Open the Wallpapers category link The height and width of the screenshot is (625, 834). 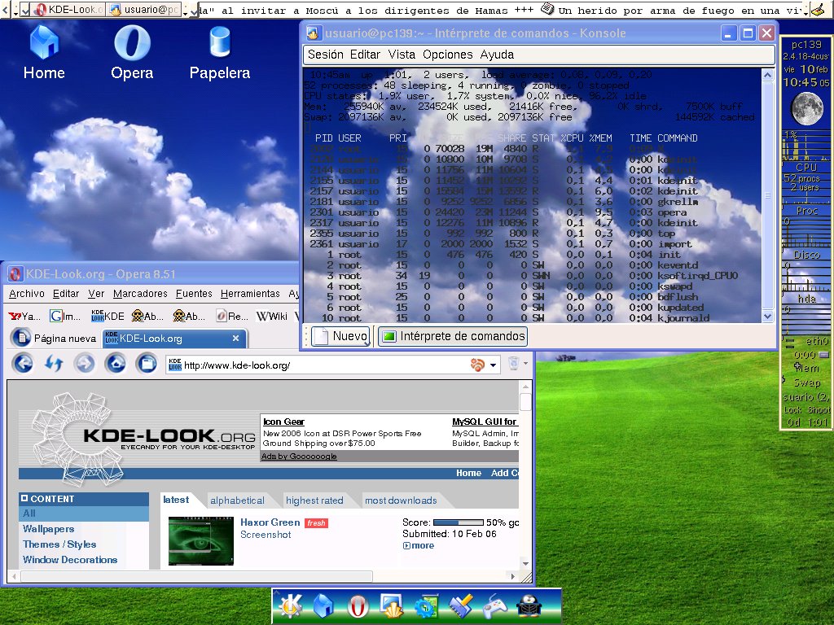tap(48, 529)
